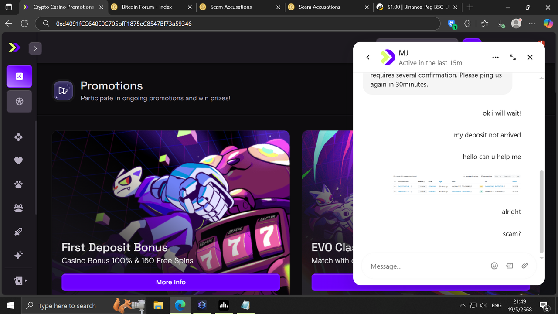Click the "hello can u help me" message

(x=492, y=157)
